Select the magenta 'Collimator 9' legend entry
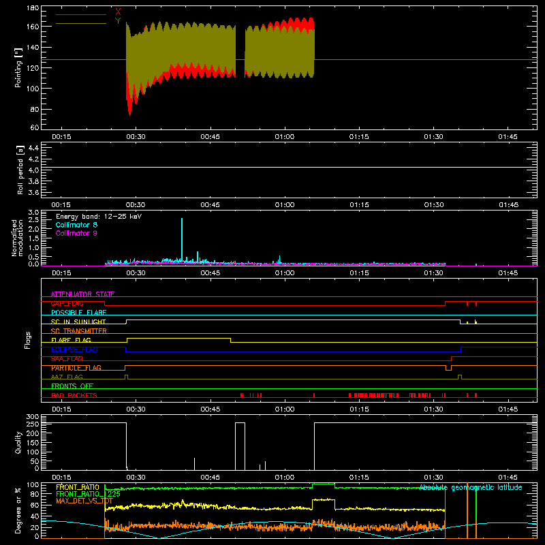The width and height of the screenshot is (545, 545). [76, 233]
